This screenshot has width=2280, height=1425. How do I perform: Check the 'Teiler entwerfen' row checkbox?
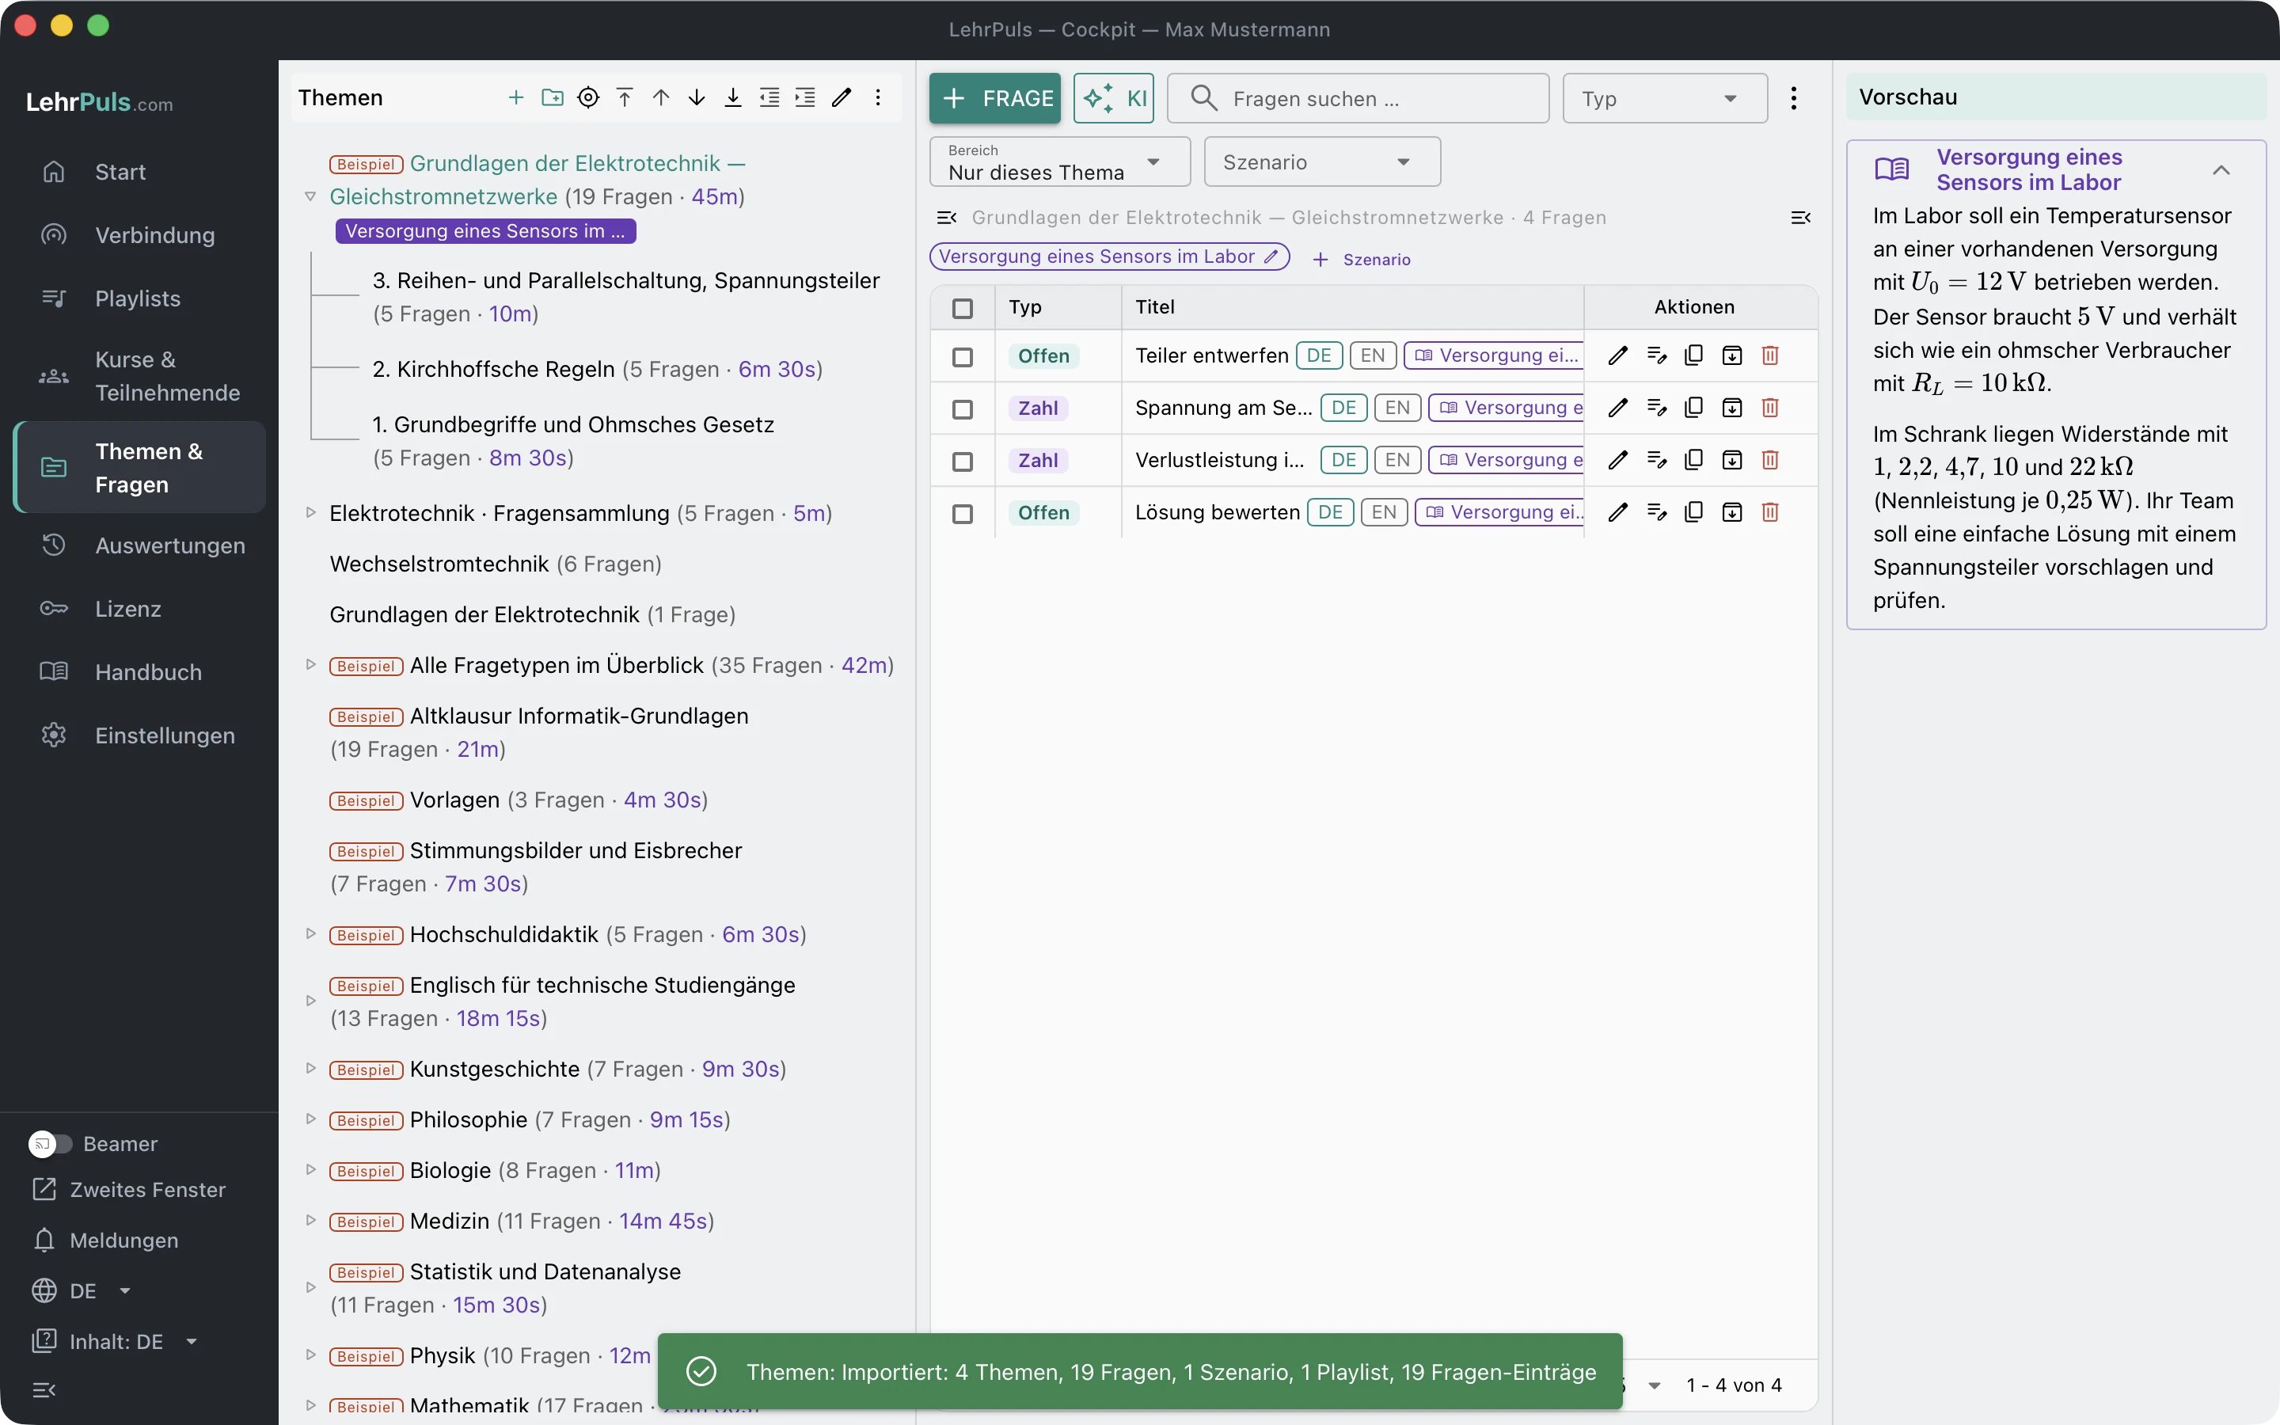[x=962, y=357]
